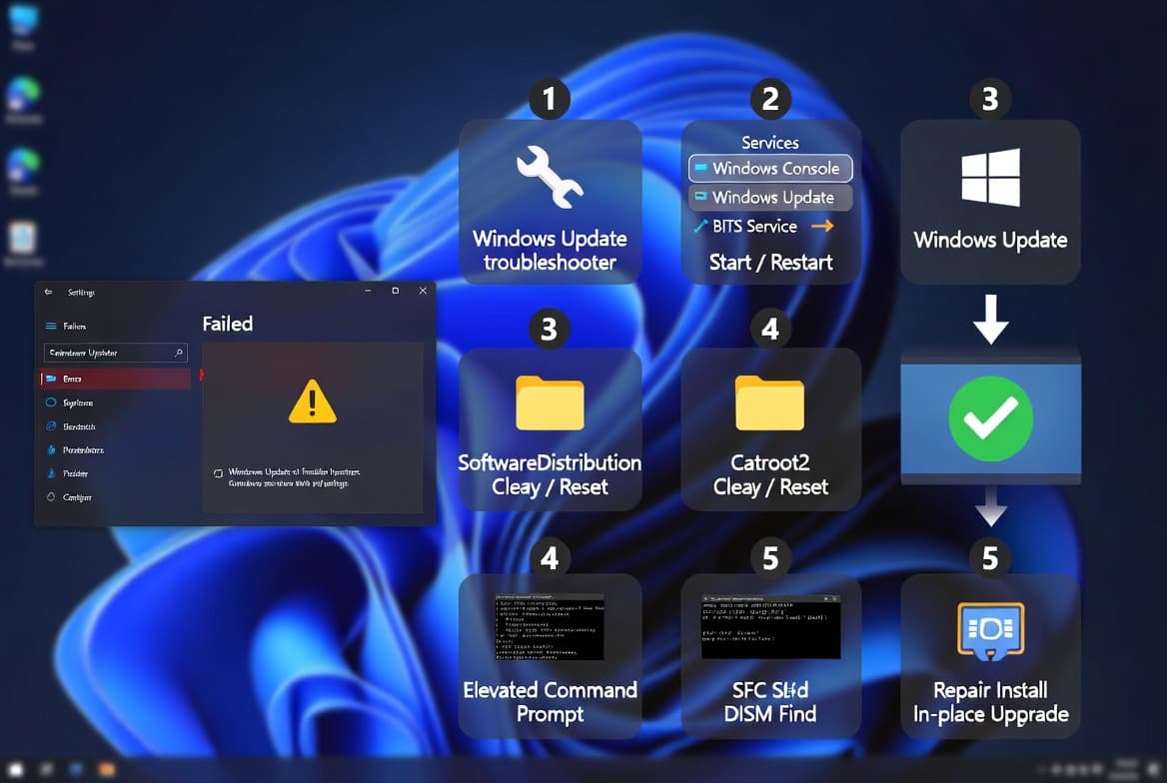Click the Repair Install In-place Upgrade label

point(990,702)
